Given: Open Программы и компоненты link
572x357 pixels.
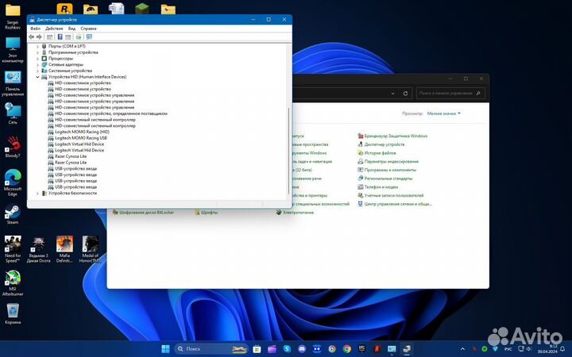Looking at the screenshot, I should (390, 170).
